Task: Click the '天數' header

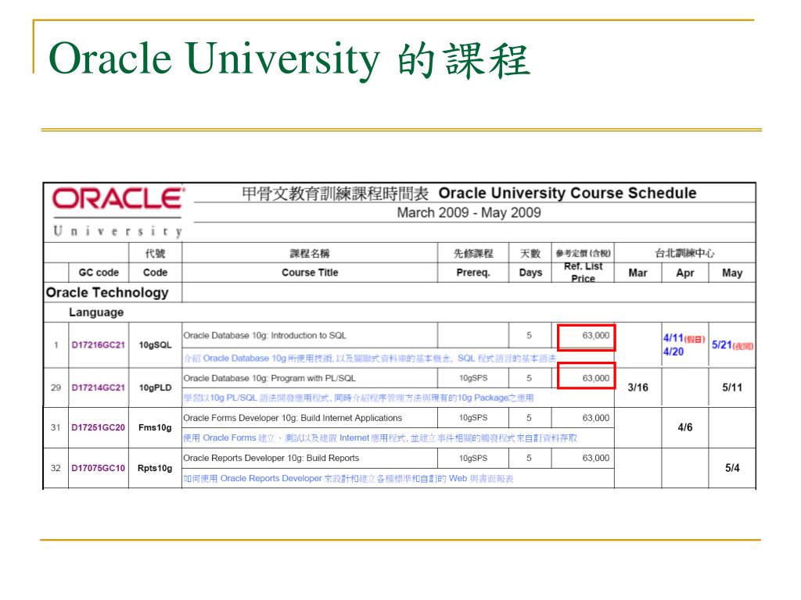Action: point(530,253)
